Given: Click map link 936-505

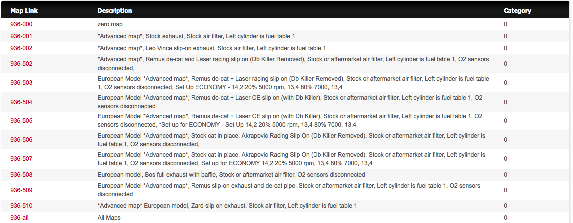Looking at the screenshot, I should pyautogui.click(x=21, y=121).
